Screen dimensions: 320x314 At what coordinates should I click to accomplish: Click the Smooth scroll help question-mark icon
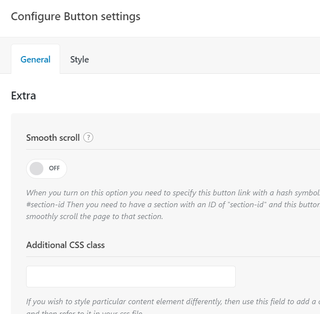(x=88, y=138)
